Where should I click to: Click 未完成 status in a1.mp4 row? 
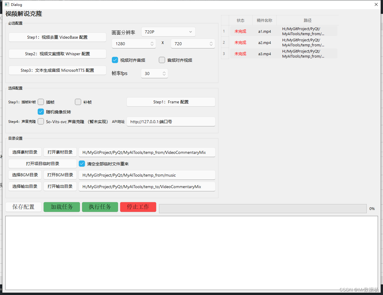[x=241, y=31]
